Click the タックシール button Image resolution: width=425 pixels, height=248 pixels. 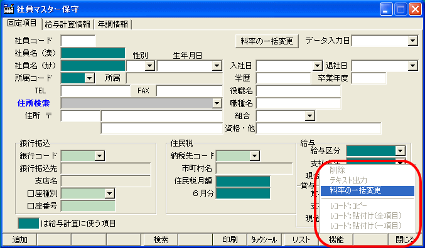pos(264,240)
